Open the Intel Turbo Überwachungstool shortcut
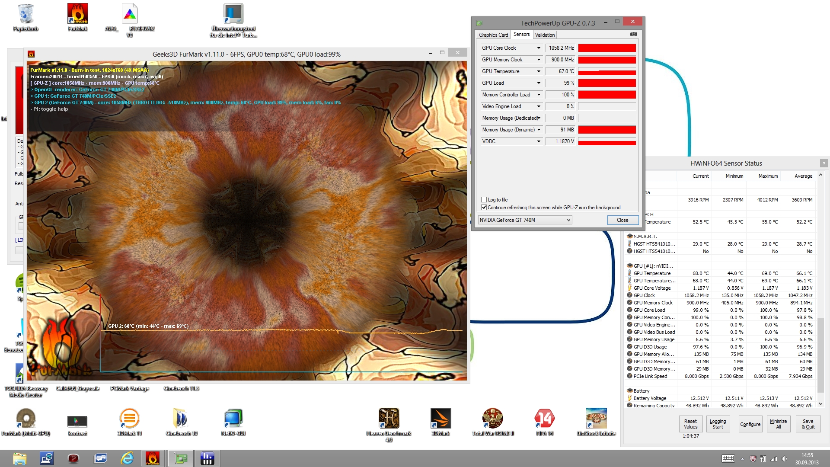The height and width of the screenshot is (467, 830). tap(233, 20)
